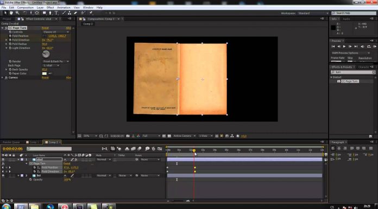Switch to the Render Queue tab
Viewport: 378px width, 209px height.
(11, 142)
